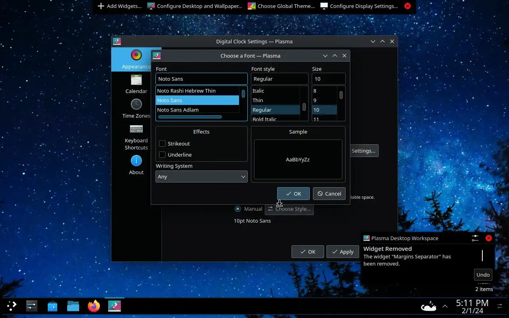Open Appearance page in Digital Clock Settings
Image resolution: width=509 pixels, height=318 pixels.
coord(136,59)
